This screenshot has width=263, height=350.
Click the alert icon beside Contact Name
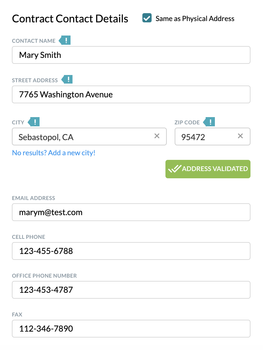point(65,40)
